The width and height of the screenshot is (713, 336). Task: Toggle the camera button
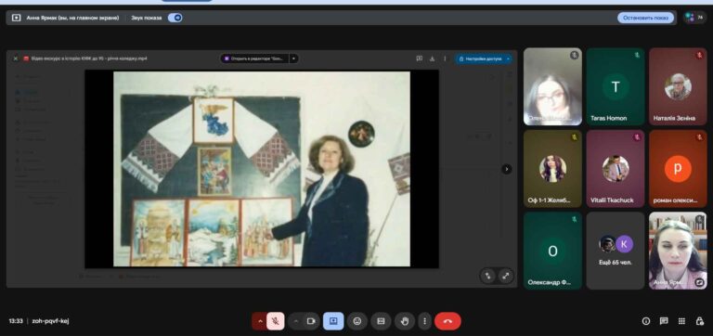point(311,321)
